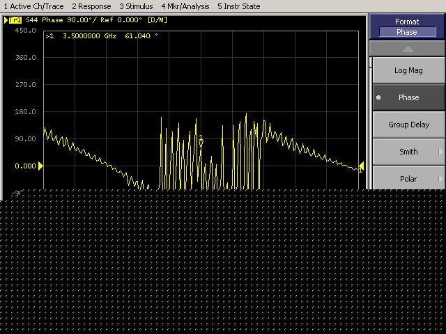This screenshot has height=334, width=446.
Task: Click the 450.0 axis label
Action: pyautogui.click(x=25, y=31)
